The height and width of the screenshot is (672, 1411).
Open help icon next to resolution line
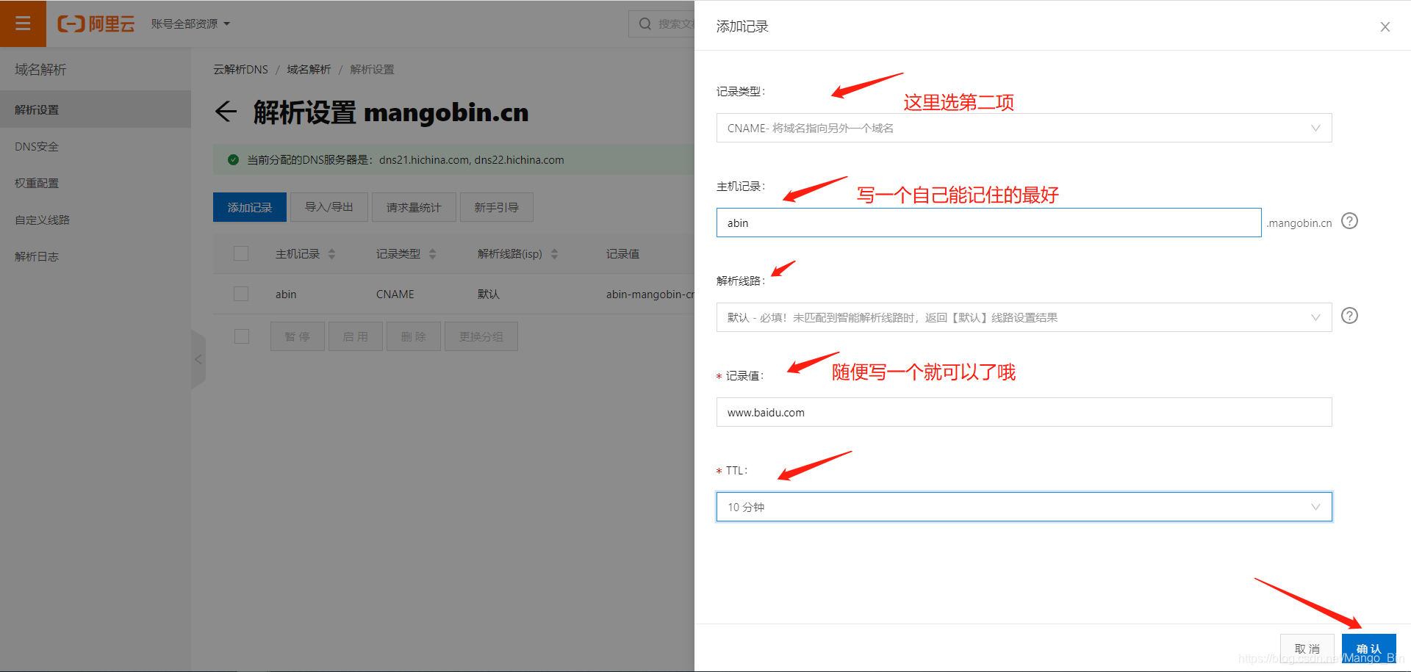1349,316
